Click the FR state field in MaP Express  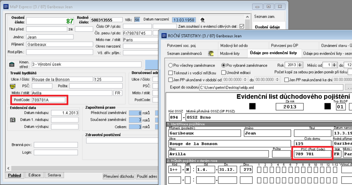pos(117,93)
